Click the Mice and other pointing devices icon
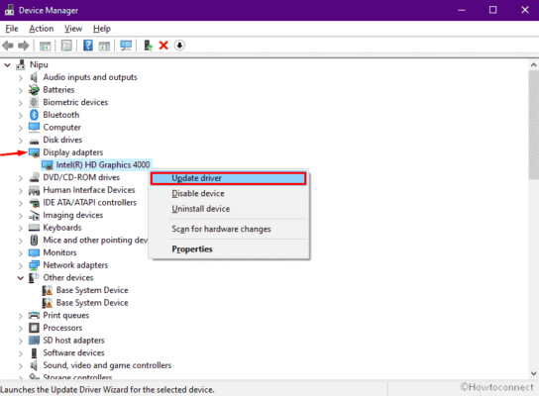Image resolution: width=539 pixels, height=396 pixels. point(34,240)
